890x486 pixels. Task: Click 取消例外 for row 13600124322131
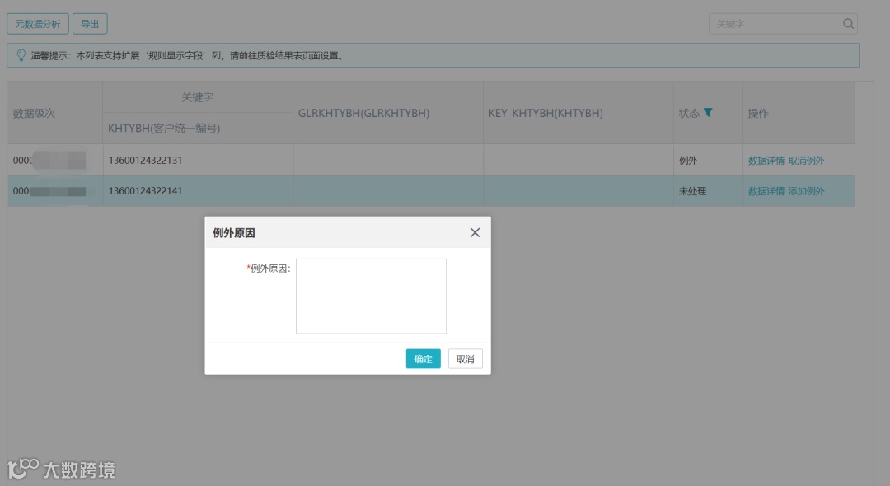(806, 161)
